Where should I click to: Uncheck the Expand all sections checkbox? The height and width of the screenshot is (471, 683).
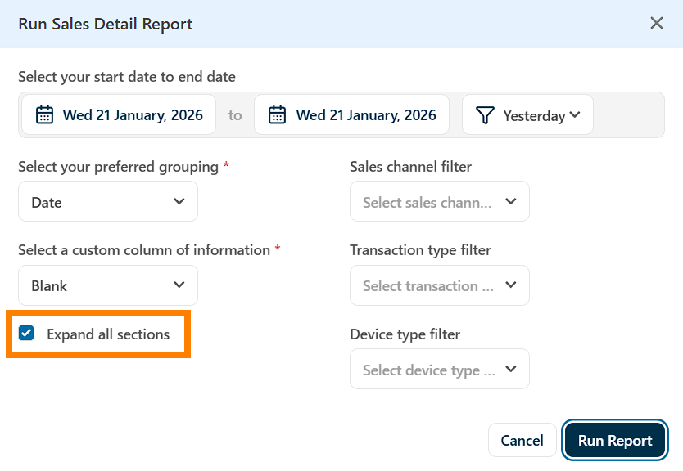point(27,333)
